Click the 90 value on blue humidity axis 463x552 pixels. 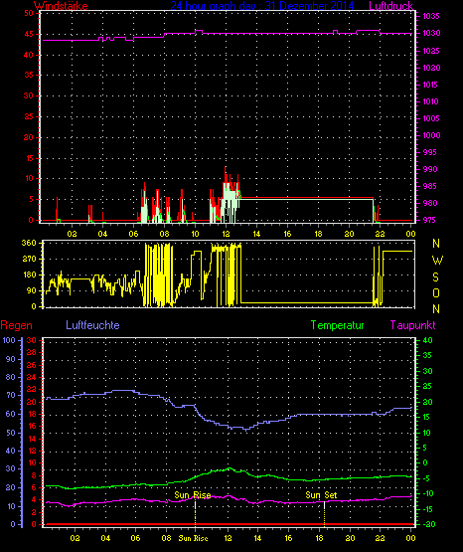[11, 359]
